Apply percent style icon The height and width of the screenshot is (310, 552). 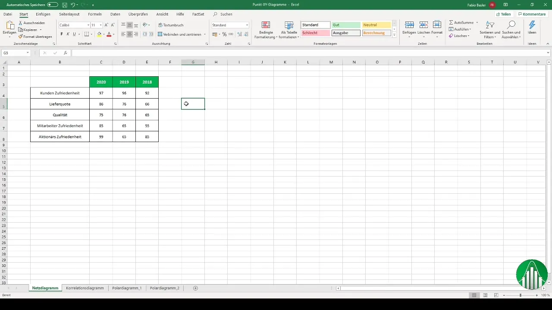[224, 34]
